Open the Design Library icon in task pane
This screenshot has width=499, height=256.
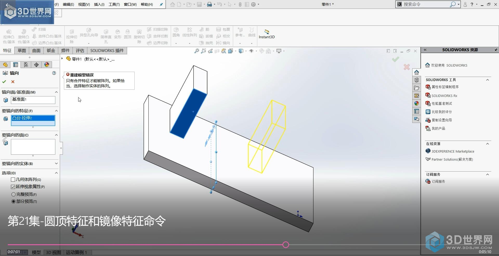(x=417, y=80)
